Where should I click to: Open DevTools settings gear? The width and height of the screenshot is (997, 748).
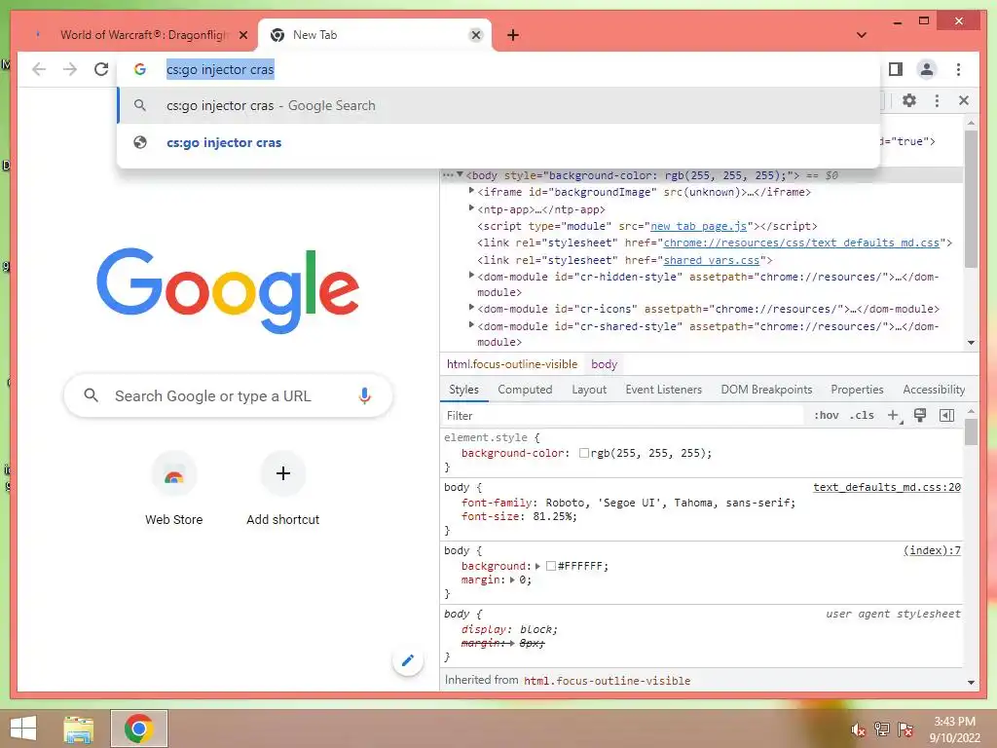point(909,100)
